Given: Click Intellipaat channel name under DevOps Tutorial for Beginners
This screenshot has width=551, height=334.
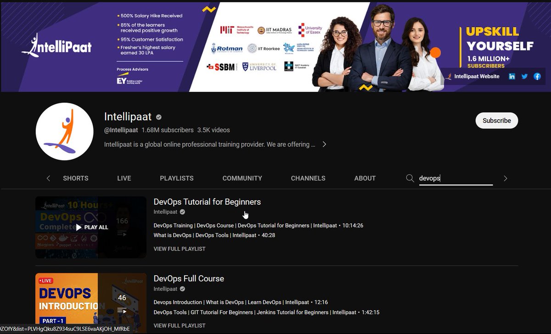Looking at the screenshot, I should 165,212.
